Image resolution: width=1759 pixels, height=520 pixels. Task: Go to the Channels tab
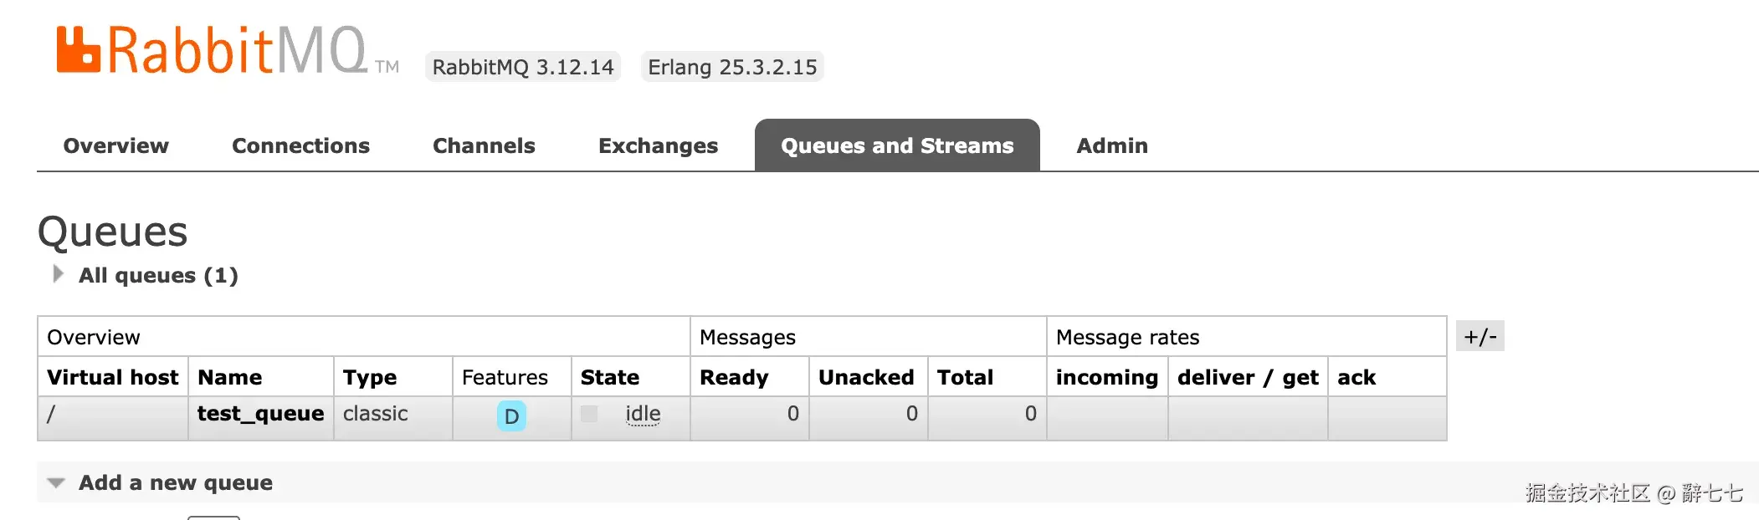[484, 145]
